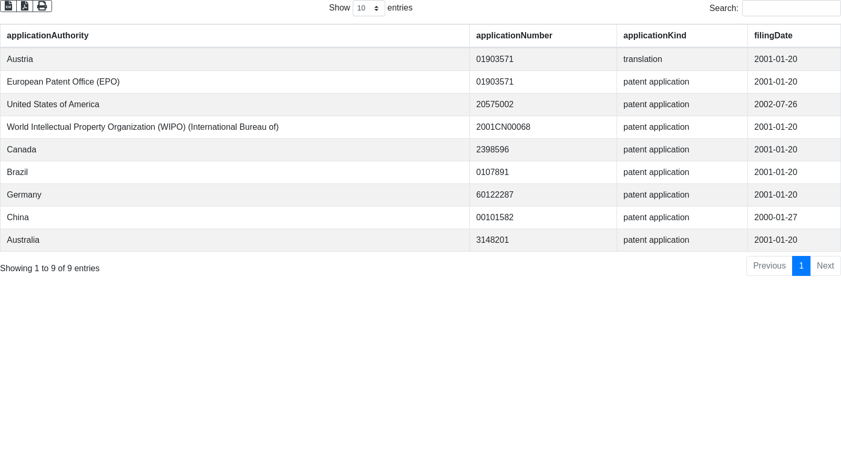841x473 pixels.
Task: Open the Show entries dropdown
Action: point(368,8)
